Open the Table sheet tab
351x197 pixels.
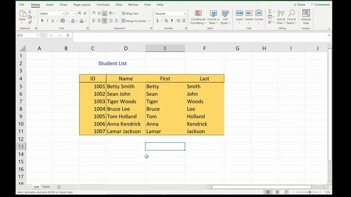(46, 187)
